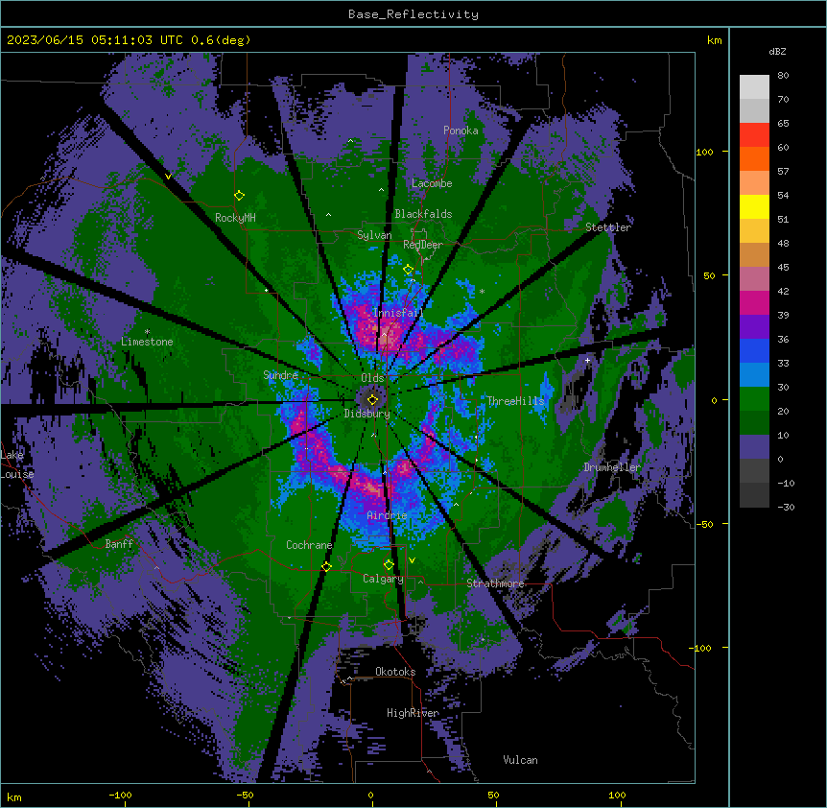This screenshot has height=808, width=827.
Task: Click the slate purple 10–0 dBZ swatch
Action: coord(754,447)
